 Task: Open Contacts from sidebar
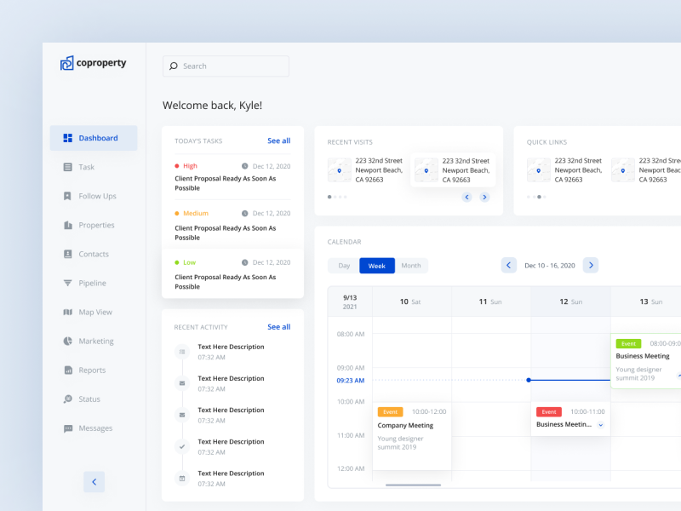pyautogui.click(x=94, y=254)
